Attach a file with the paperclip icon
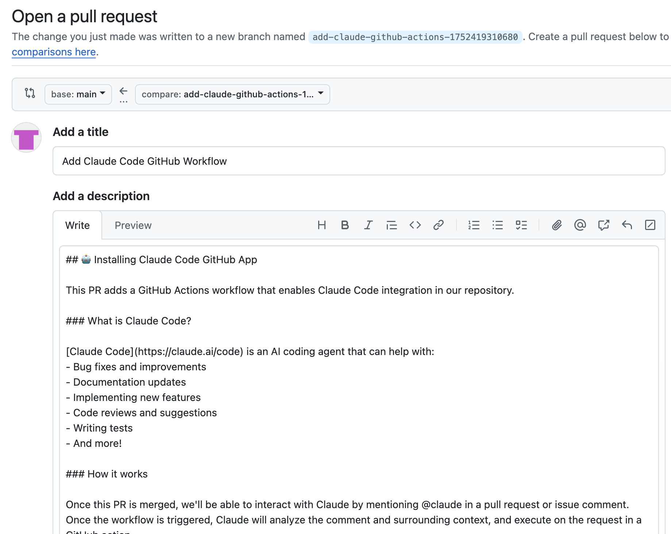 pos(557,225)
